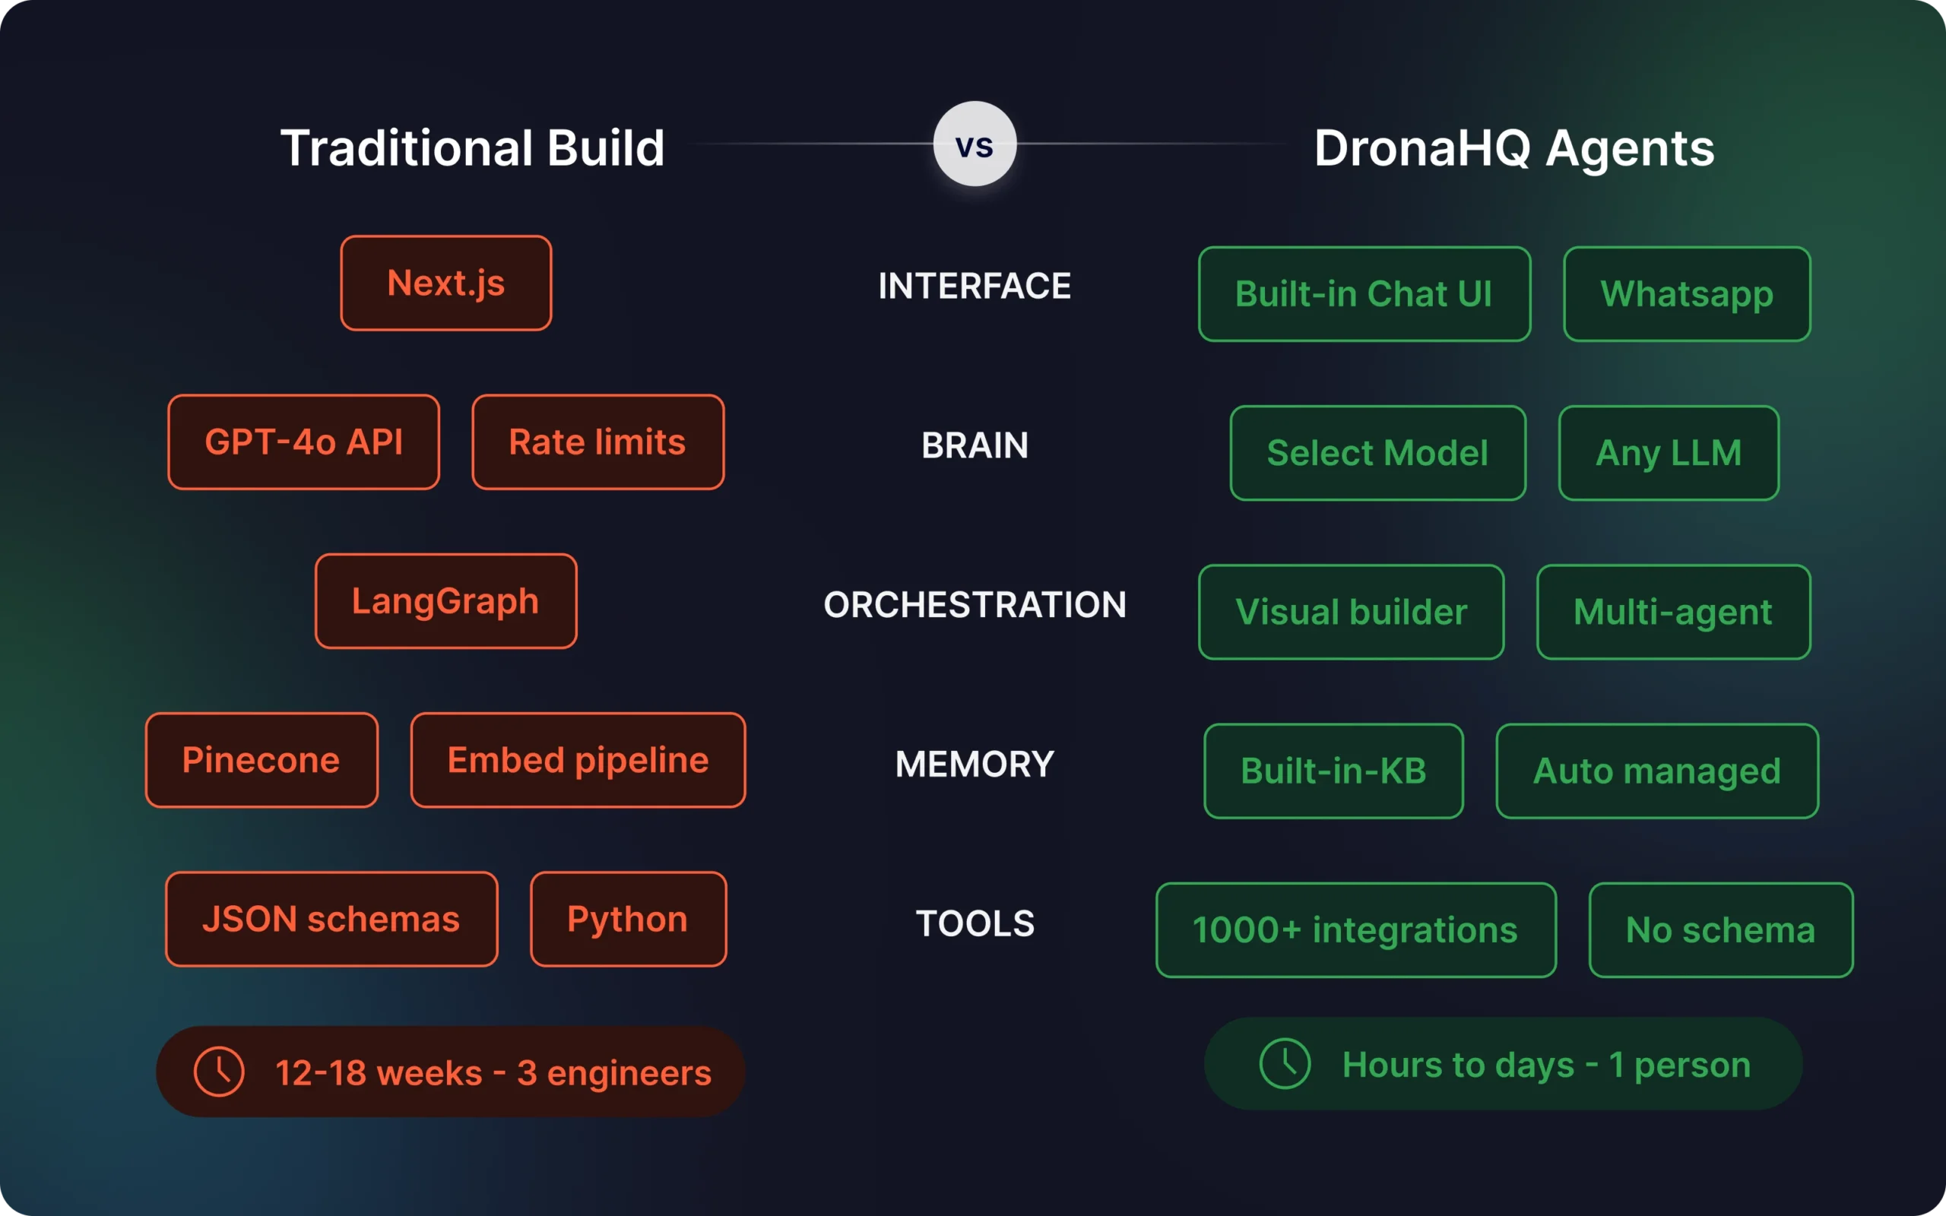Viewport: 1946px width, 1216px height.
Task: Click the GPT-4o API chip
Action: (304, 442)
